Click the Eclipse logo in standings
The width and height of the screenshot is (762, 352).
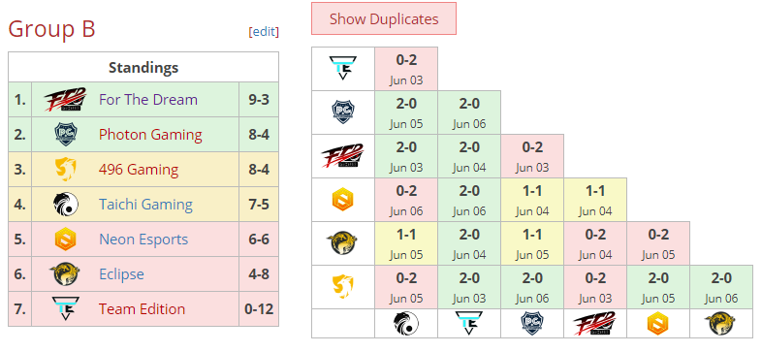tap(65, 274)
